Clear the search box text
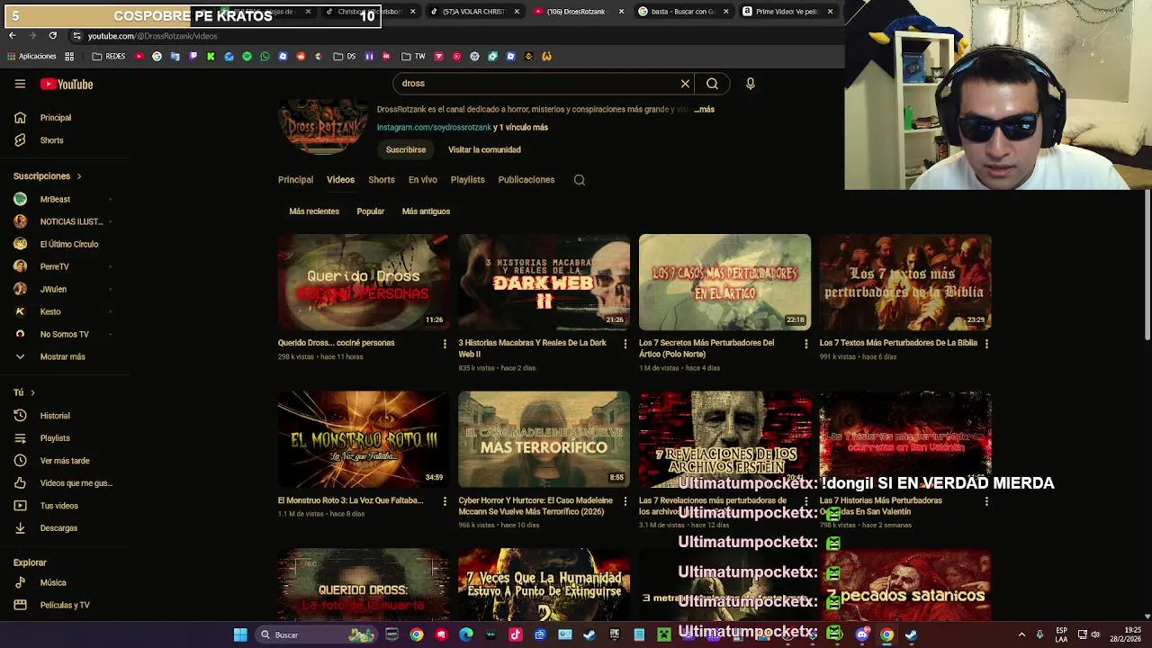Image resolution: width=1152 pixels, height=648 pixels. 685,84
